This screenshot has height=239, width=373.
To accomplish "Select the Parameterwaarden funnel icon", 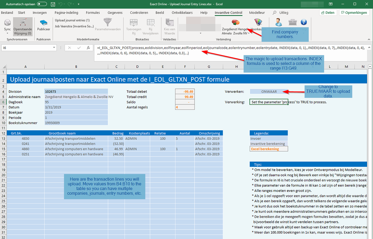I will tap(108, 23).
